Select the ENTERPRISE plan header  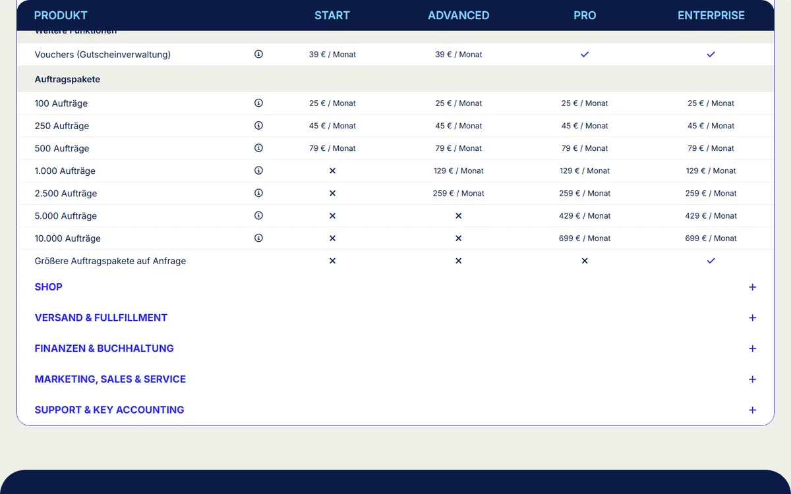coord(711,15)
